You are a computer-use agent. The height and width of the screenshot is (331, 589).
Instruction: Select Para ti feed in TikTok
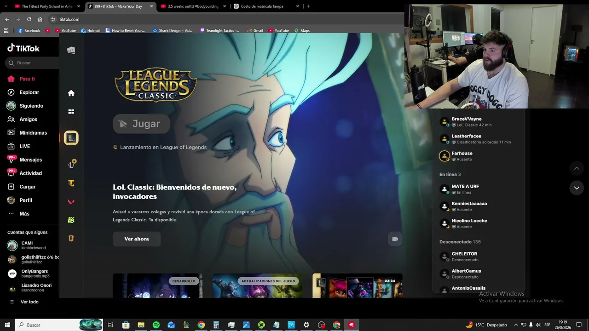[21, 79]
